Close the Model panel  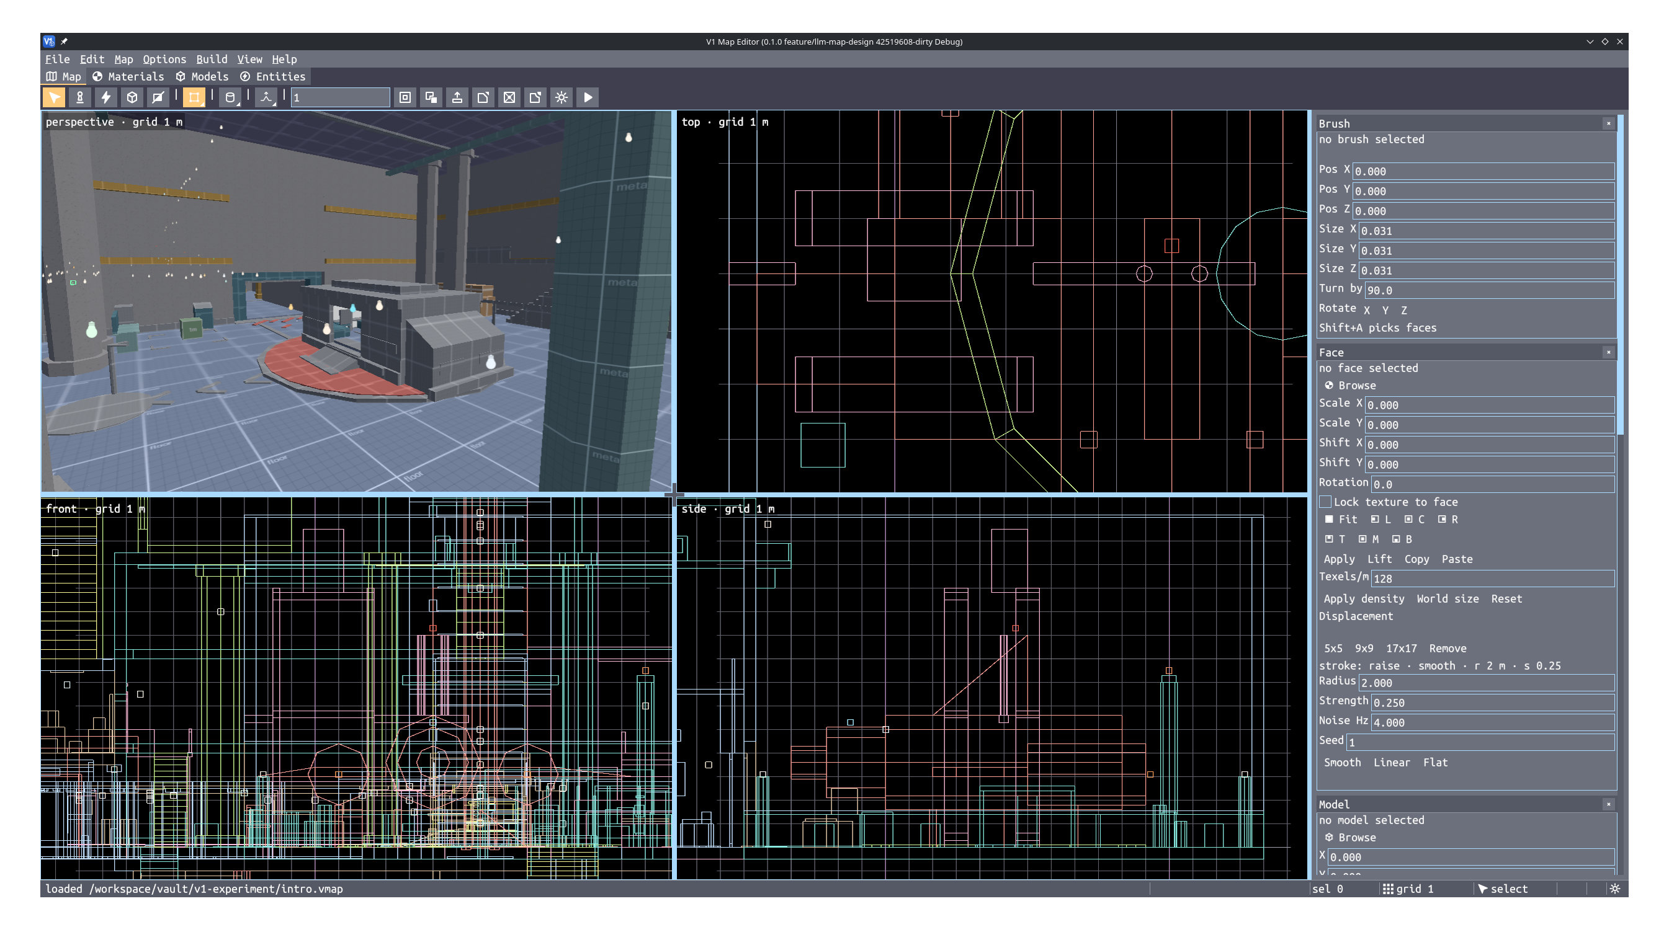coord(1608,804)
